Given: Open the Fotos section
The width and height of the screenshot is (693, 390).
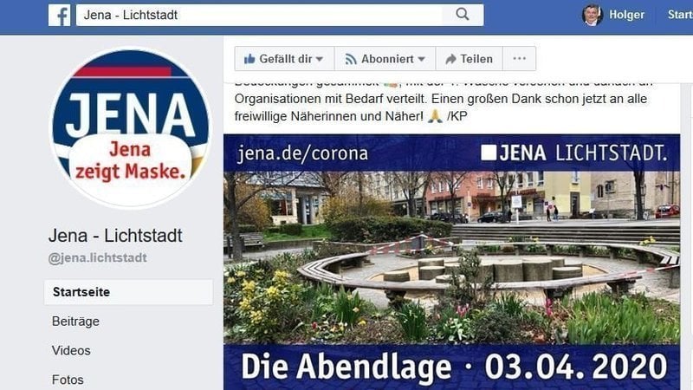Looking at the screenshot, I should (68, 380).
